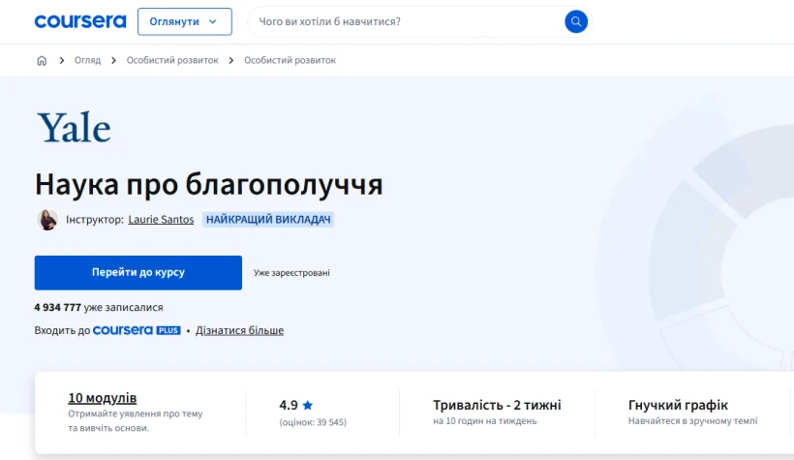Click the instructor avatar photo
The width and height of the screenshot is (794, 460).
pyautogui.click(x=47, y=220)
